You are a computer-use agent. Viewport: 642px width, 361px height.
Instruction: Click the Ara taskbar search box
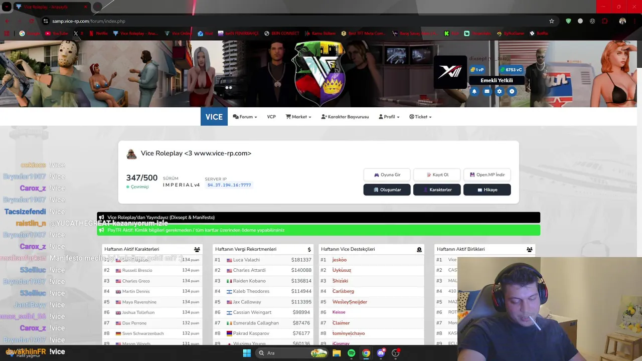[x=292, y=353]
